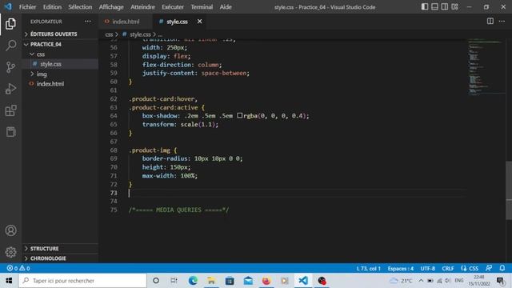Open Task View on the taskbar
Screen dimensions: 512x288
click(174, 281)
